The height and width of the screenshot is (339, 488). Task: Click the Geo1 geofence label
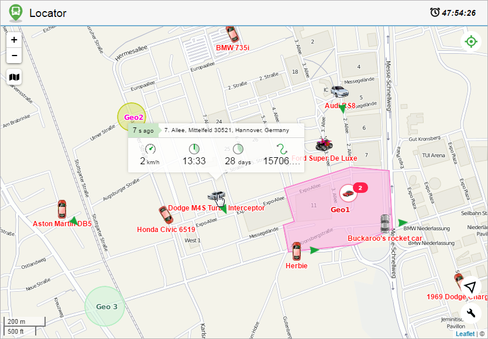[x=340, y=210]
